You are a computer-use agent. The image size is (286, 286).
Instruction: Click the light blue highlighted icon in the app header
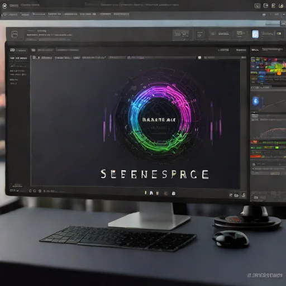pos(255,34)
